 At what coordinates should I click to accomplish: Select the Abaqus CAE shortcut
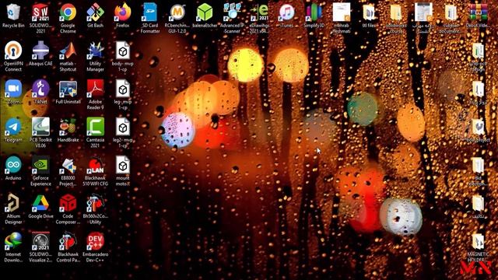click(x=40, y=51)
